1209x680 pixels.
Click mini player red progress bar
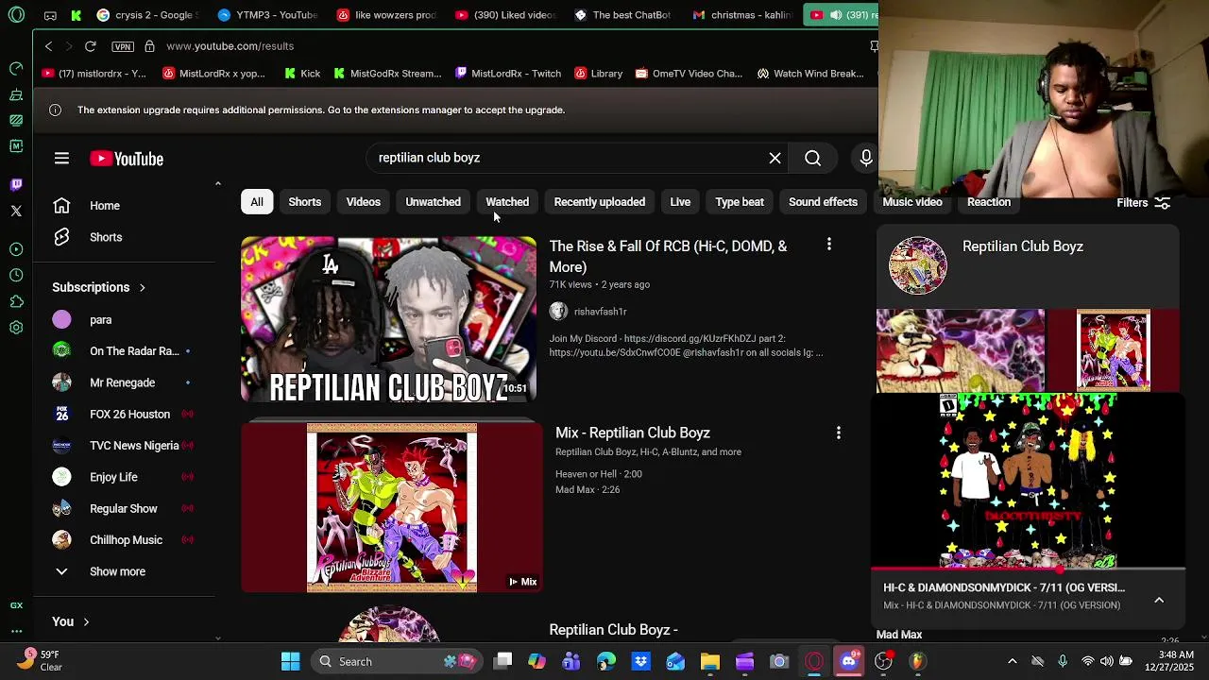1028,569
